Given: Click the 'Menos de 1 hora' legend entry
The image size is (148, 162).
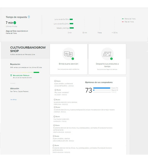Looking at the screenshot, I should 129,19.
